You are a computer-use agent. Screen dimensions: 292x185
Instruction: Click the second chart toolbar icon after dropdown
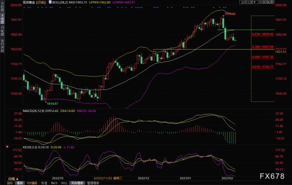click(265, 2)
